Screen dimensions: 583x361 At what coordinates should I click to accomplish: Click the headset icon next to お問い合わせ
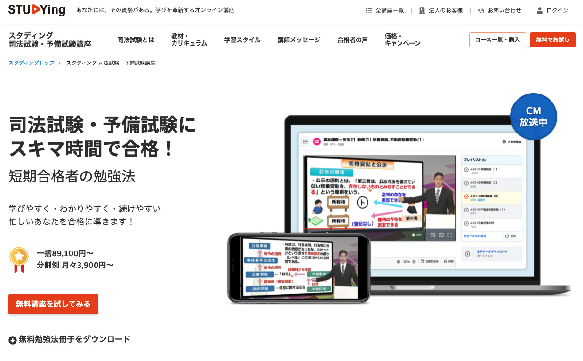[x=480, y=10]
